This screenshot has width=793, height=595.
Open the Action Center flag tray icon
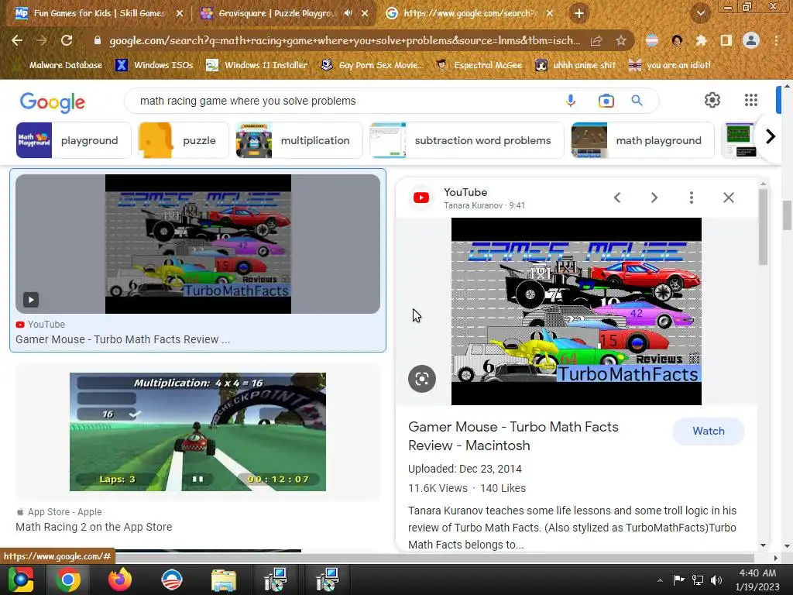pos(678,580)
